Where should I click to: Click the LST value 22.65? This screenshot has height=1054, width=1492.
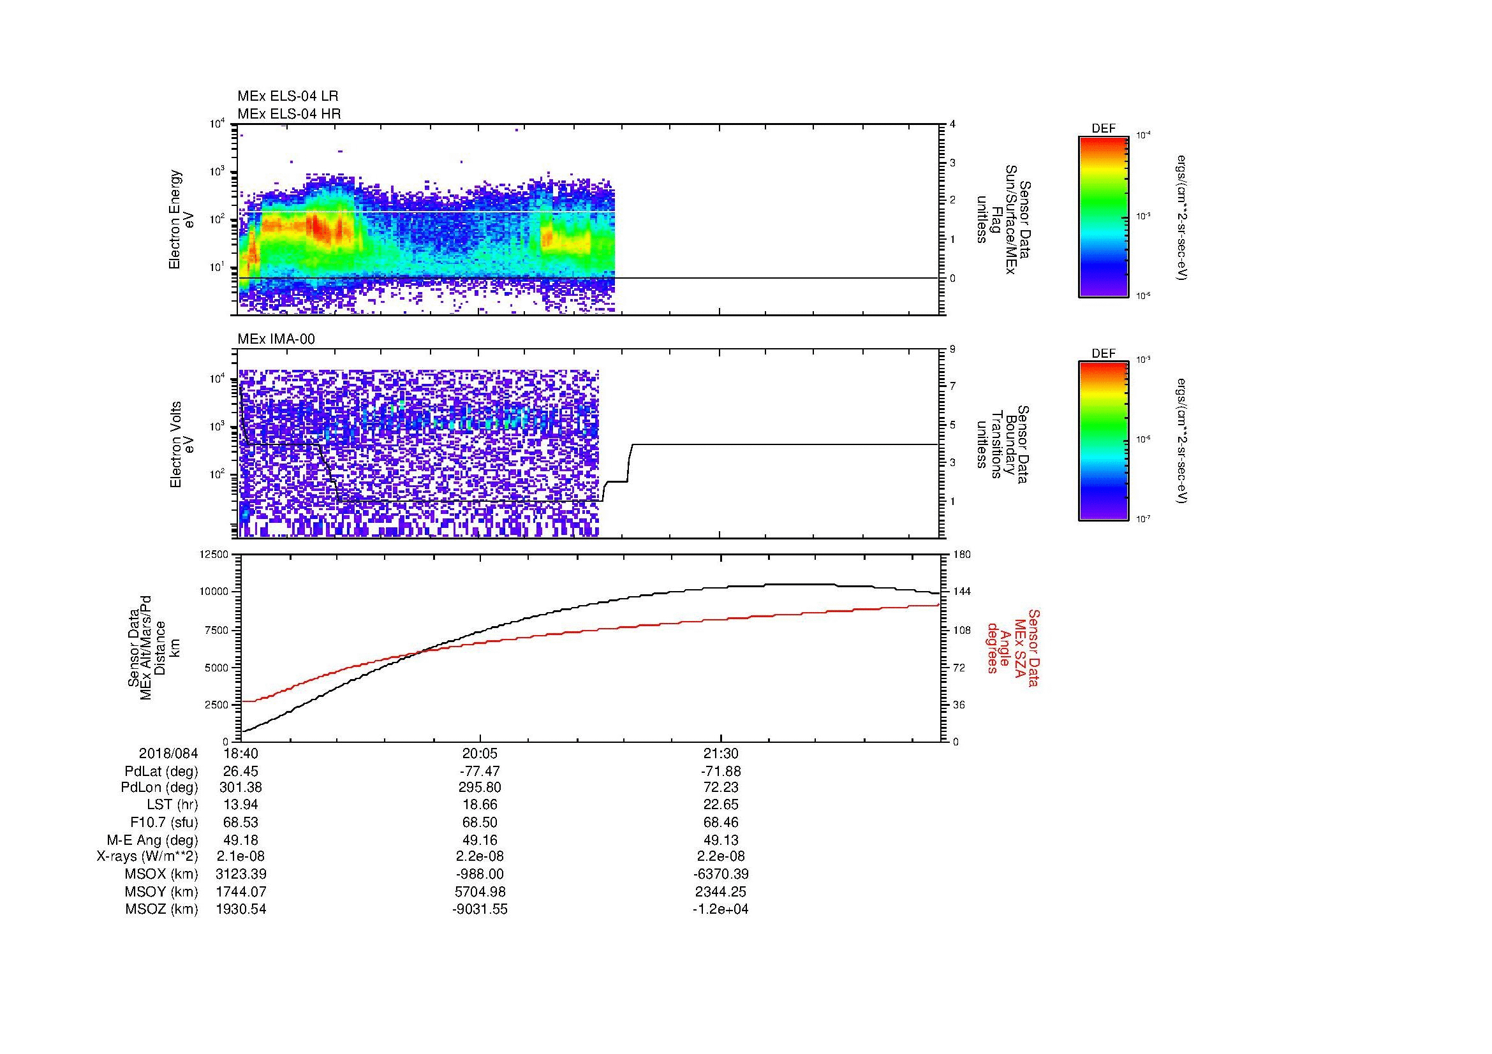721,805
